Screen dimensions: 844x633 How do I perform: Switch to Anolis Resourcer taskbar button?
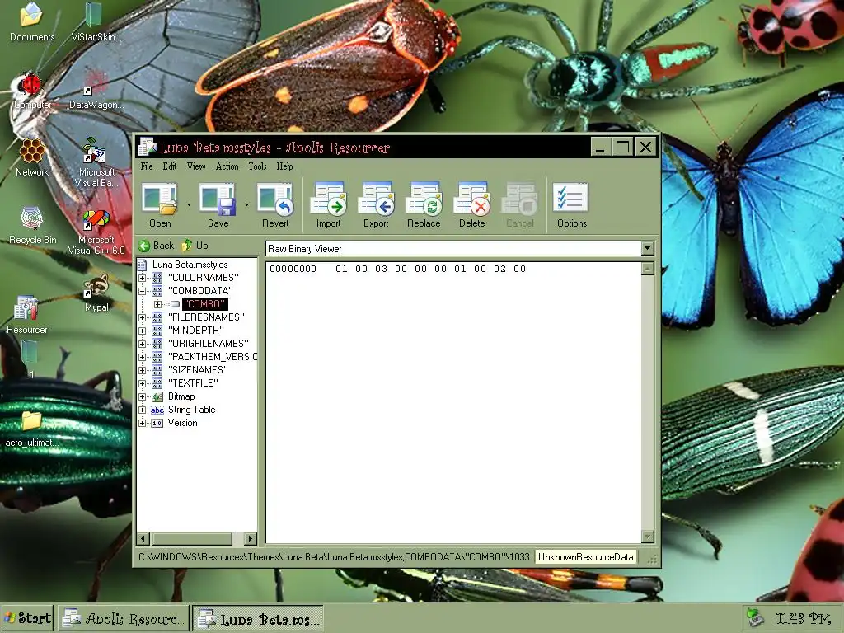(x=124, y=618)
